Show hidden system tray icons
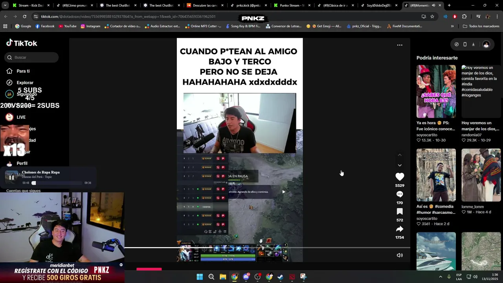Viewport: 503px width, 283px height. click(441, 277)
